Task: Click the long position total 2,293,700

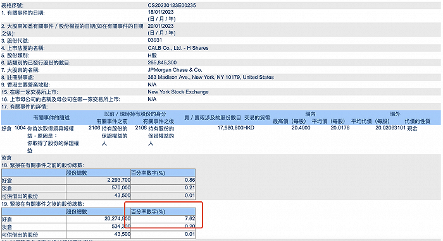Action: click(x=119, y=180)
